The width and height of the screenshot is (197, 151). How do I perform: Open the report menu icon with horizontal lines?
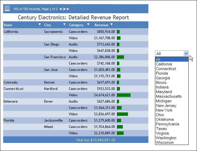[7, 9]
